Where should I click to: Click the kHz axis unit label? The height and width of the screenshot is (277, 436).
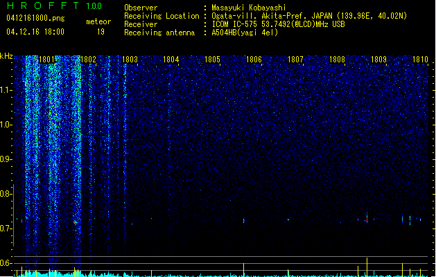tap(6, 56)
